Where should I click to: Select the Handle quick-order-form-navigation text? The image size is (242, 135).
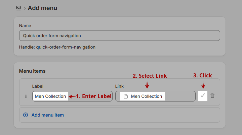click(57, 47)
